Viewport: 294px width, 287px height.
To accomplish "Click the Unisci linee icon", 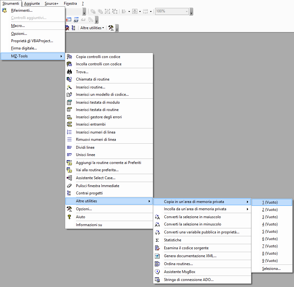I will [69, 155].
